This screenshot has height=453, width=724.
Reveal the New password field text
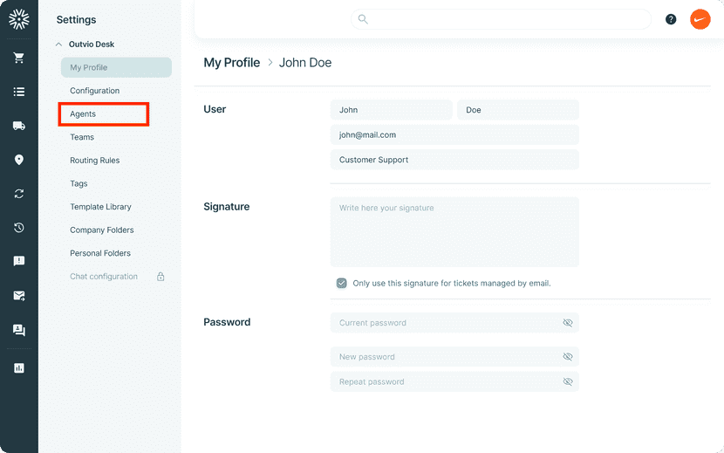point(568,356)
